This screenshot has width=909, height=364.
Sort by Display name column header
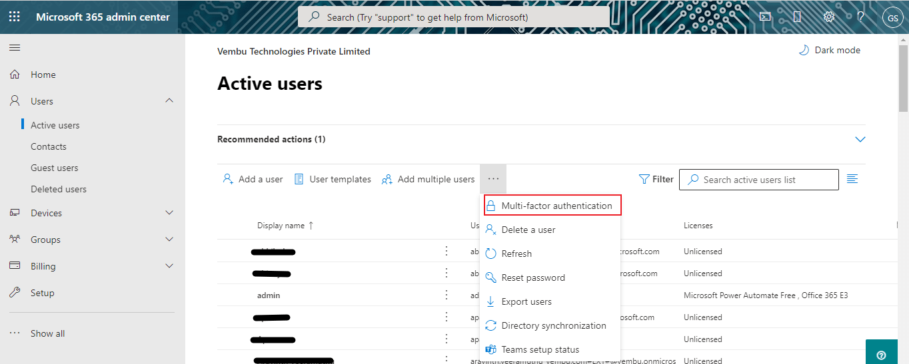point(285,226)
